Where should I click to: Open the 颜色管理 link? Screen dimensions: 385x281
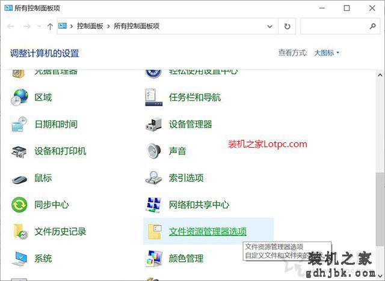tap(186, 258)
